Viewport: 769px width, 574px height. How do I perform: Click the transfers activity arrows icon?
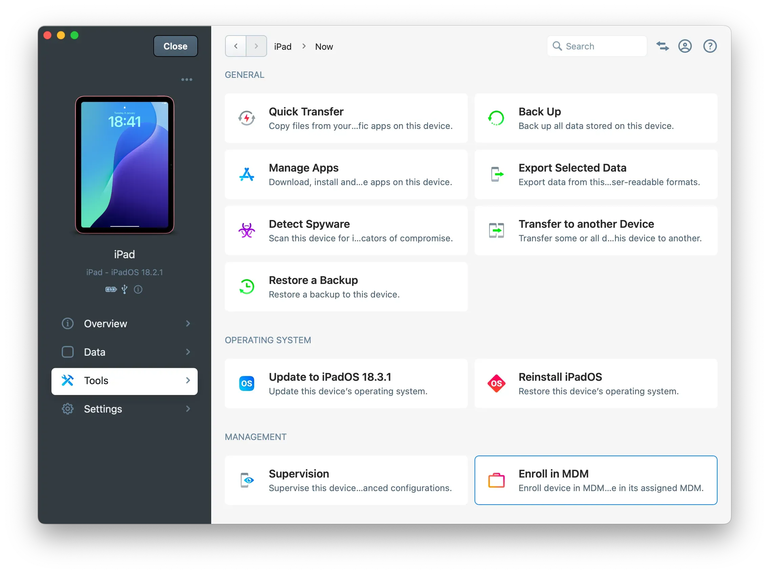(x=662, y=46)
